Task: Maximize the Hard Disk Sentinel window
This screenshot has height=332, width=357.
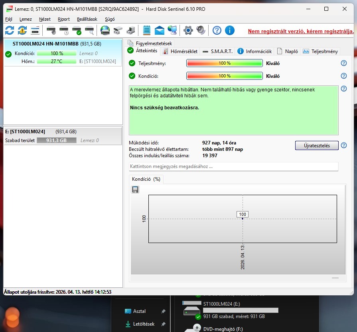Action: pos(326,9)
